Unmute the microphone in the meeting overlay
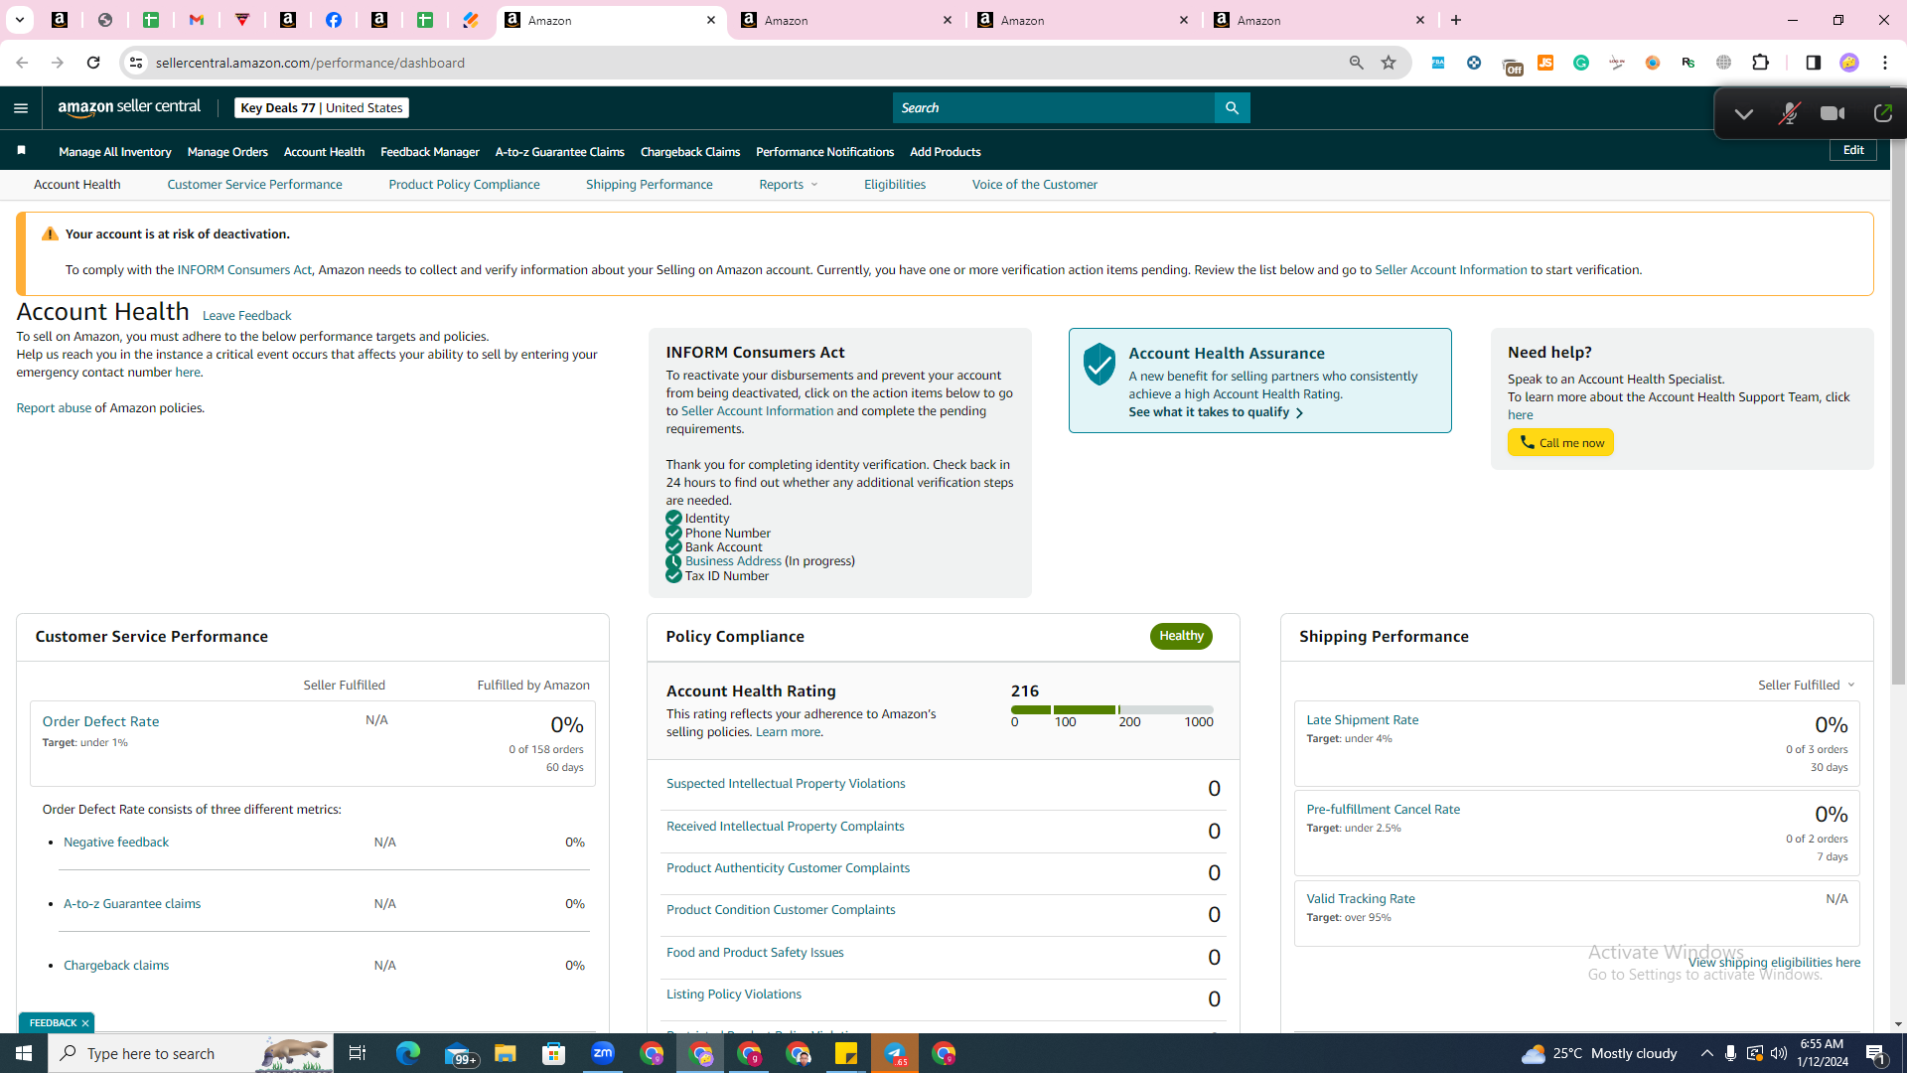The width and height of the screenshot is (1907, 1073). click(1789, 114)
